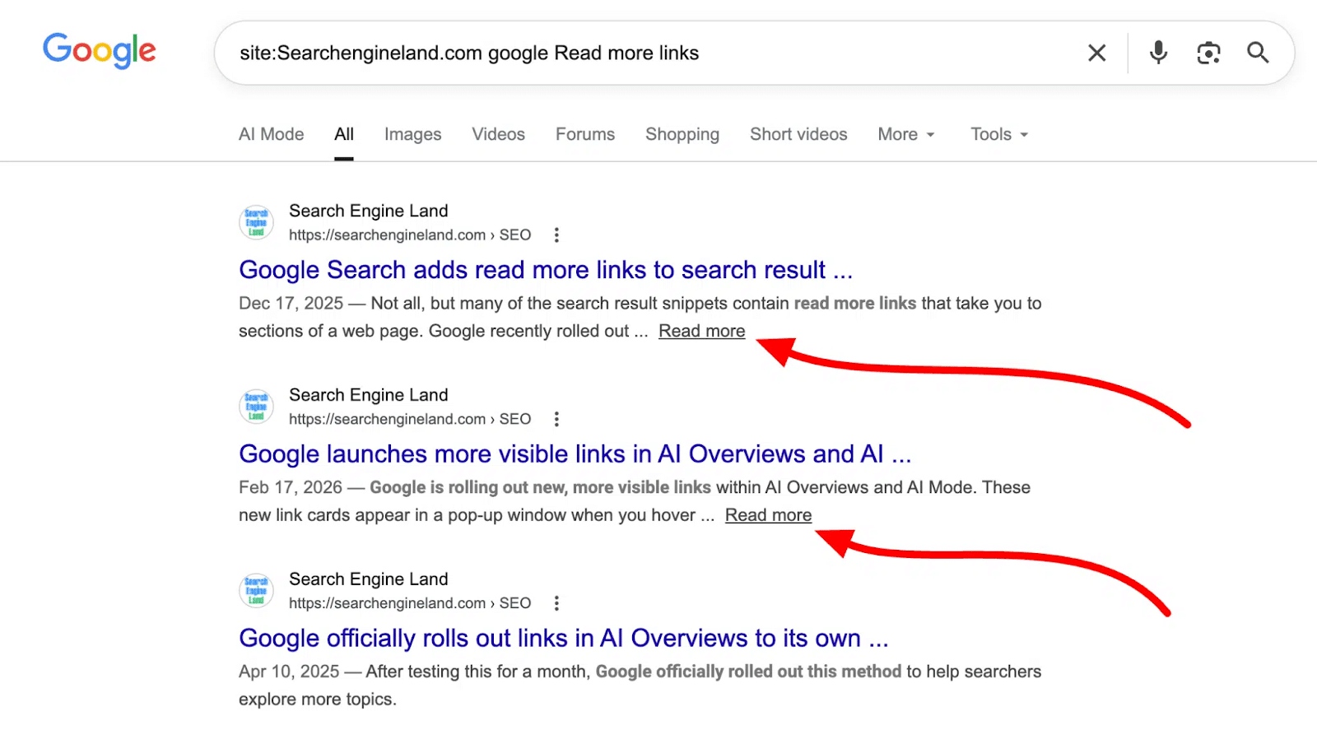Open the More dropdown
Viewport: 1317px width, 744px height.
[x=900, y=134]
